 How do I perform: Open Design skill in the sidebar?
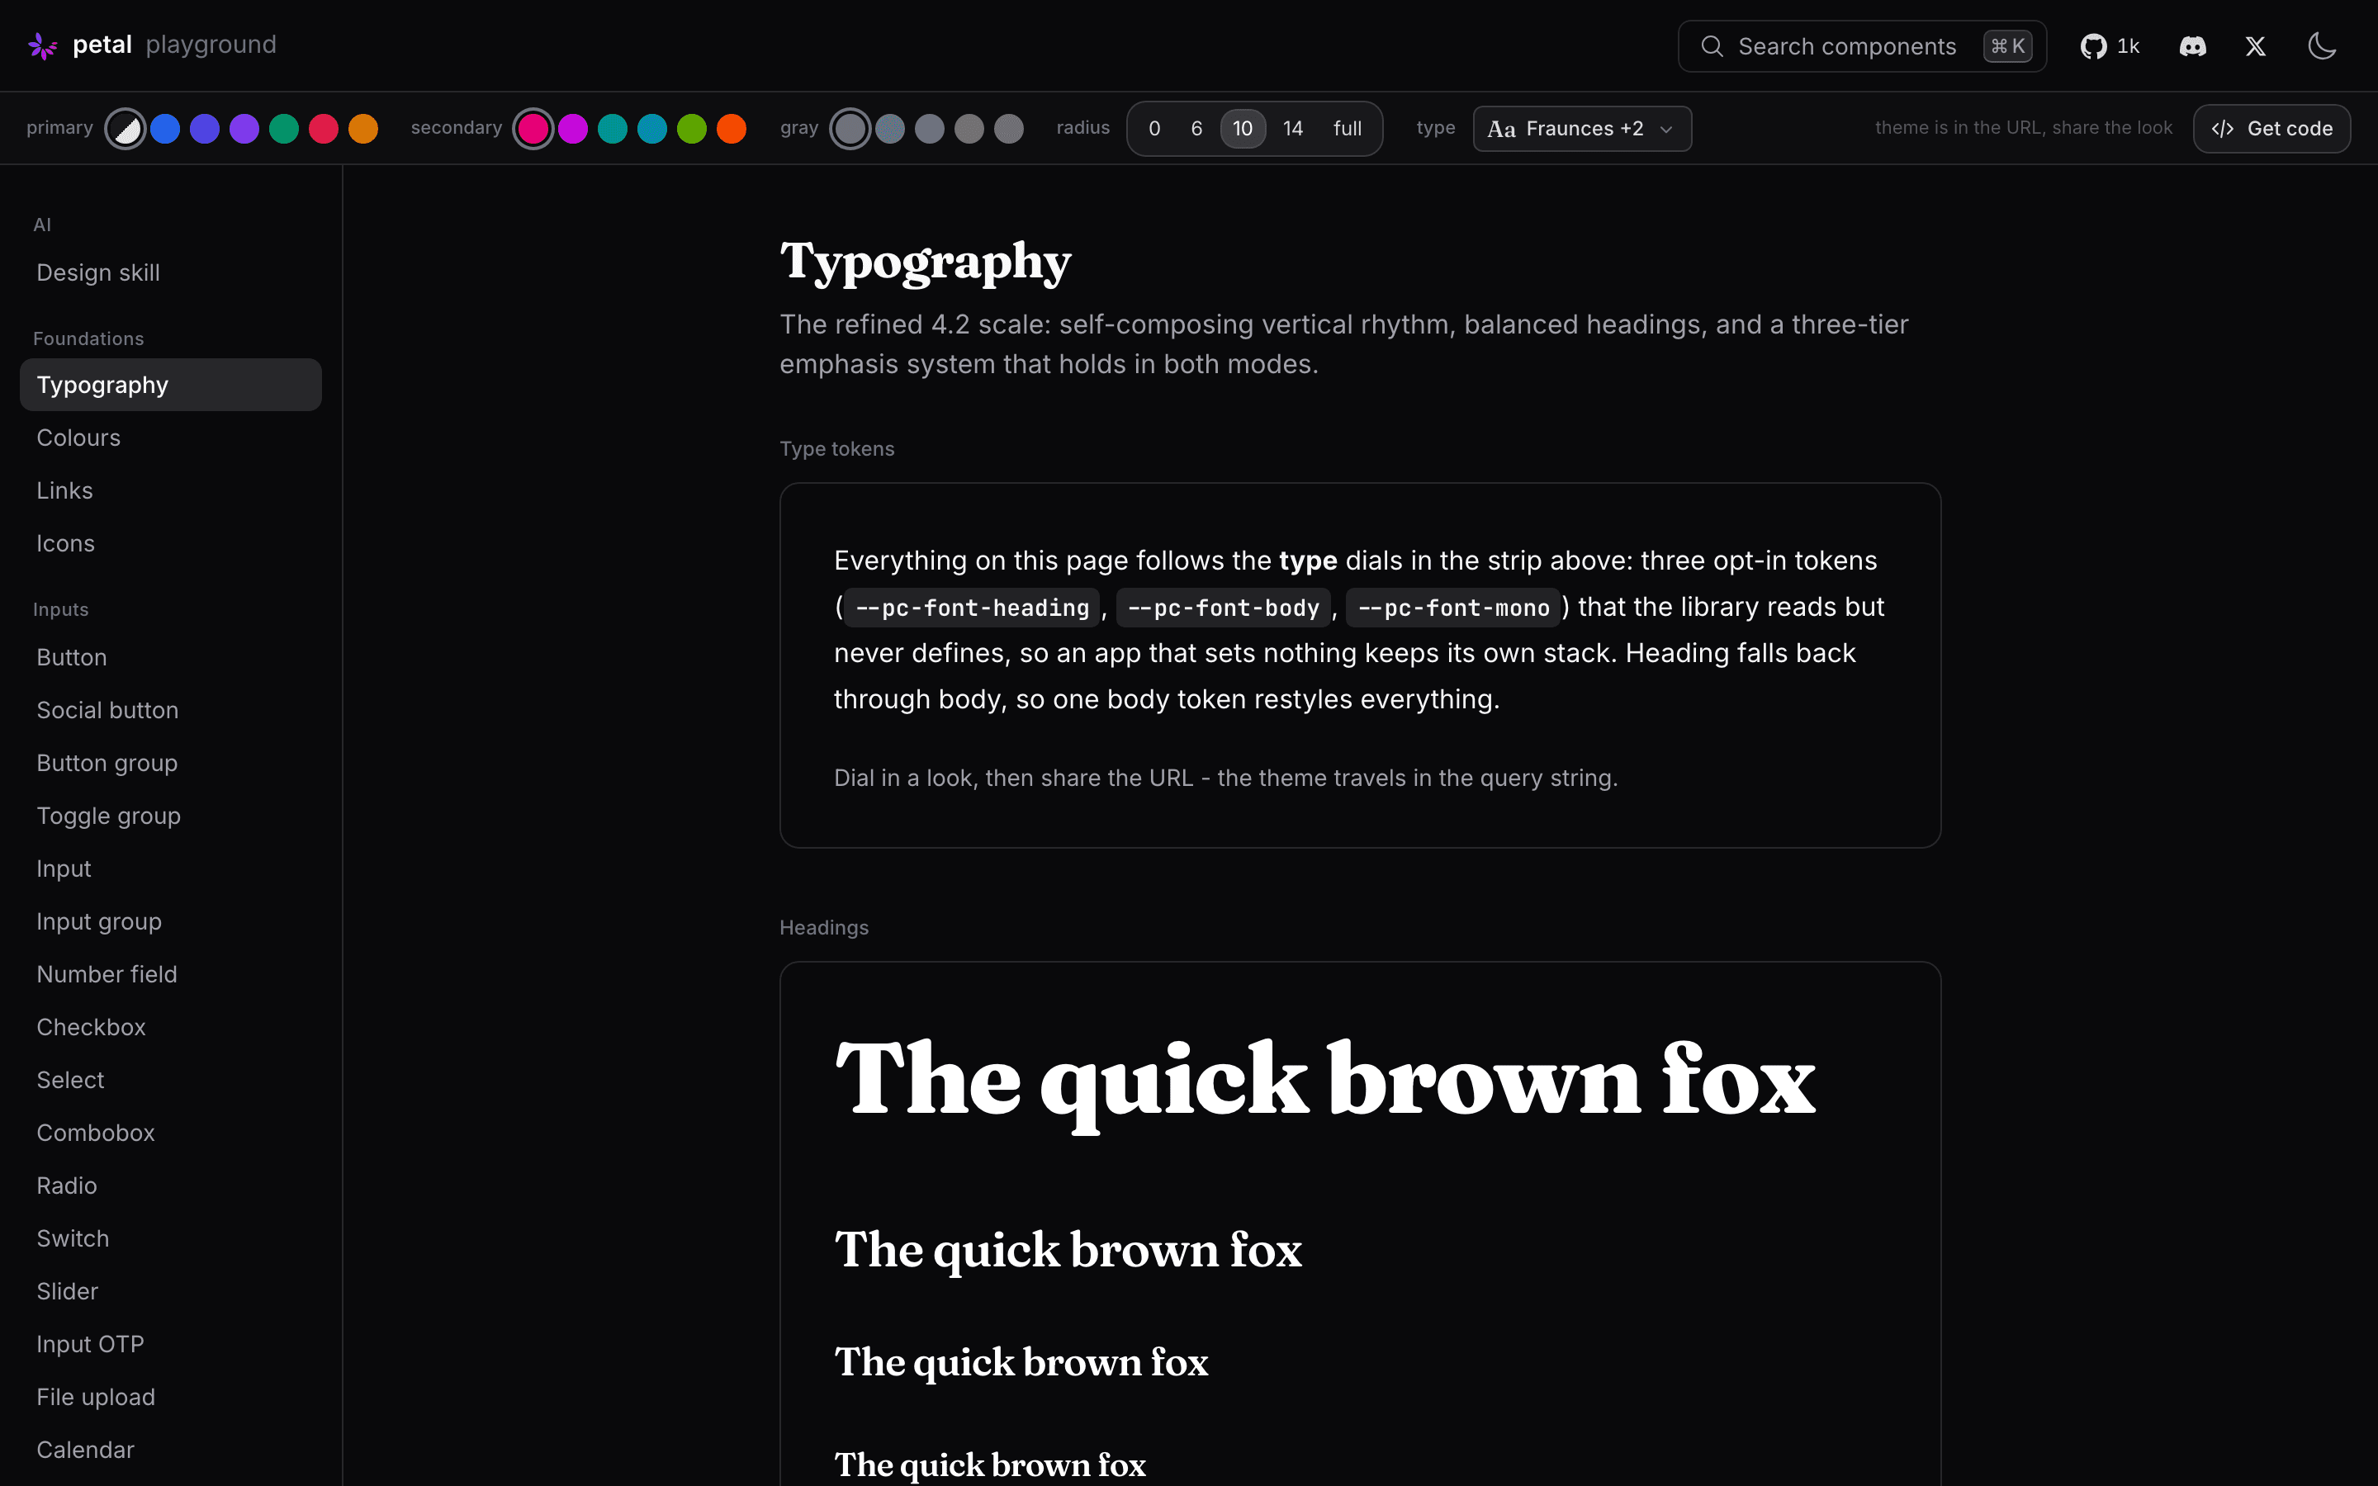pos(171,273)
